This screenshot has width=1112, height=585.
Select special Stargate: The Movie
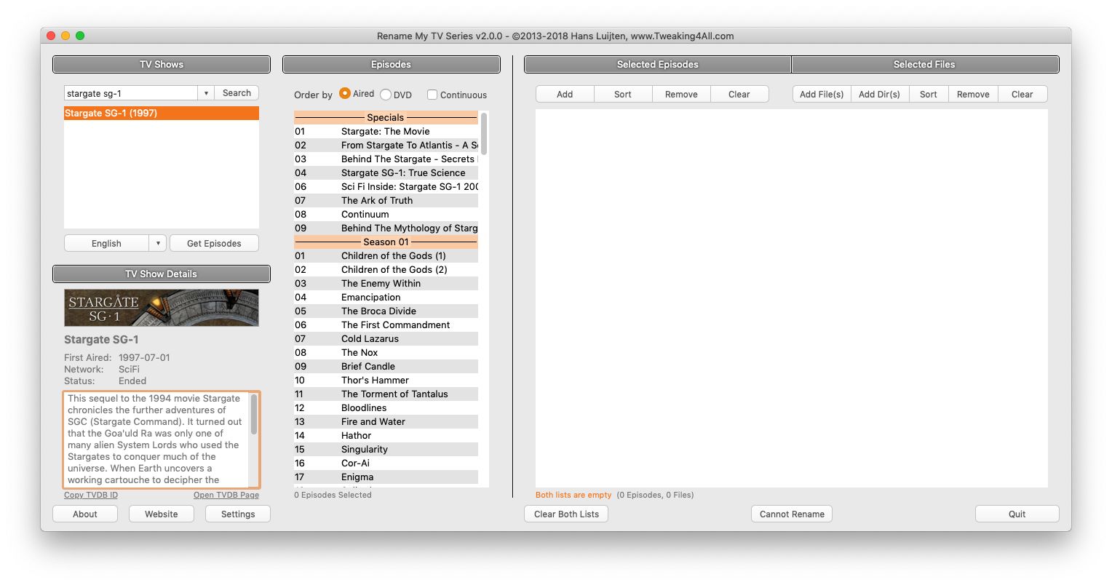click(x=386, y=132)
